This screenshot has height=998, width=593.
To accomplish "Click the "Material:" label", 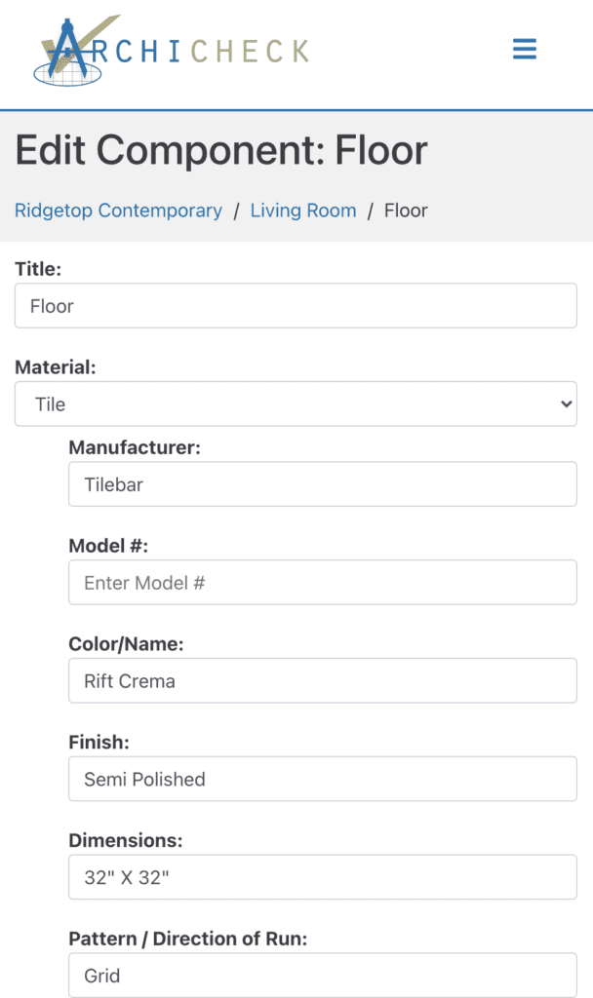I will (x=56, y=367).
